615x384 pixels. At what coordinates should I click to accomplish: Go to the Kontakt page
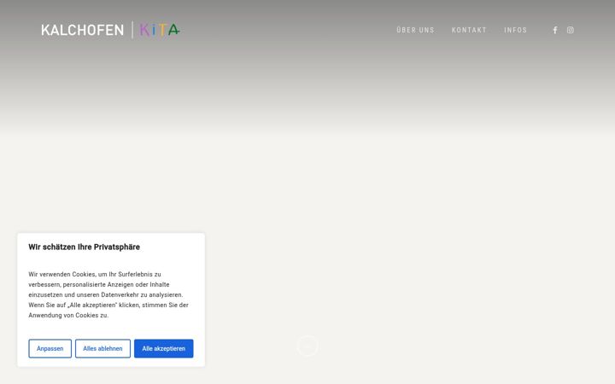469,30
